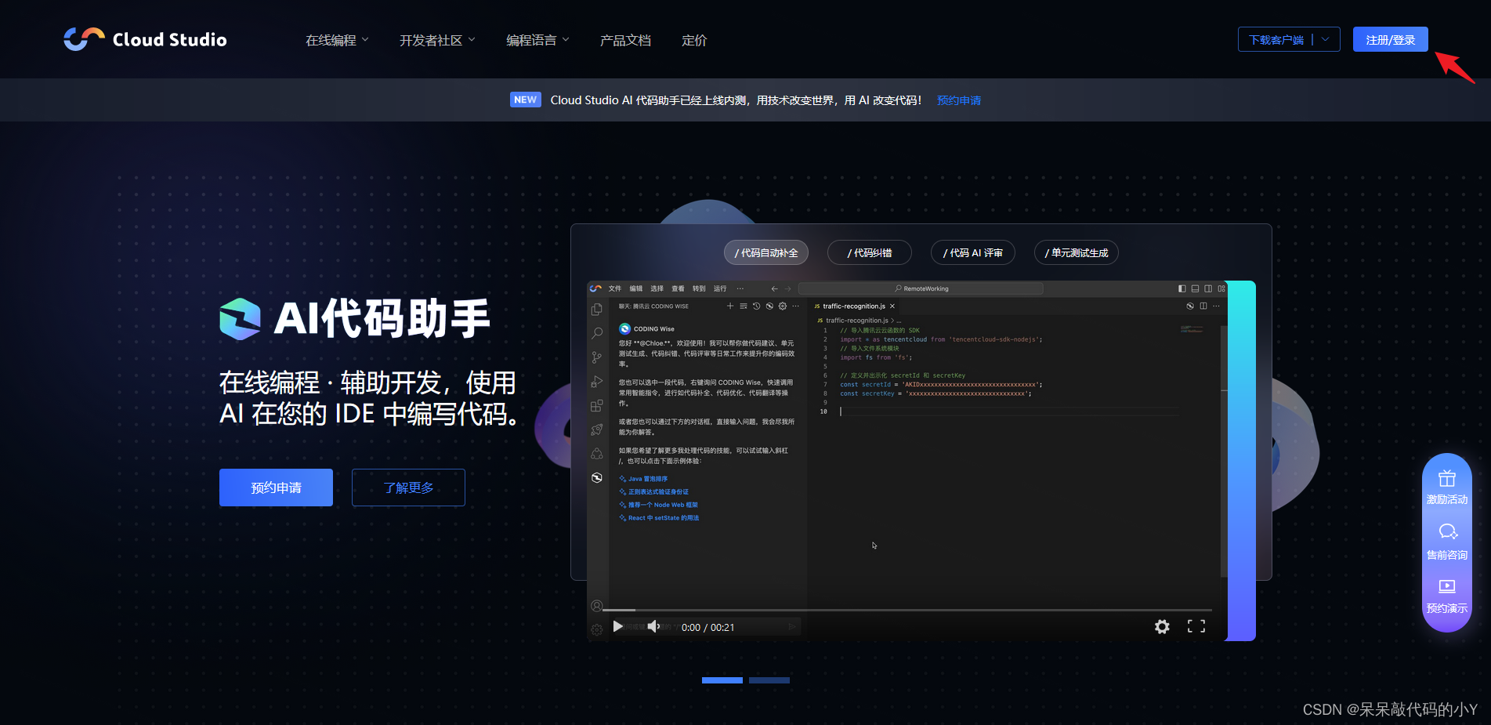The height and width of the screenshot is (725, 1491).
Task: Click the AI代码助手 hexagon logo
Action: click(x=240, y=319)
